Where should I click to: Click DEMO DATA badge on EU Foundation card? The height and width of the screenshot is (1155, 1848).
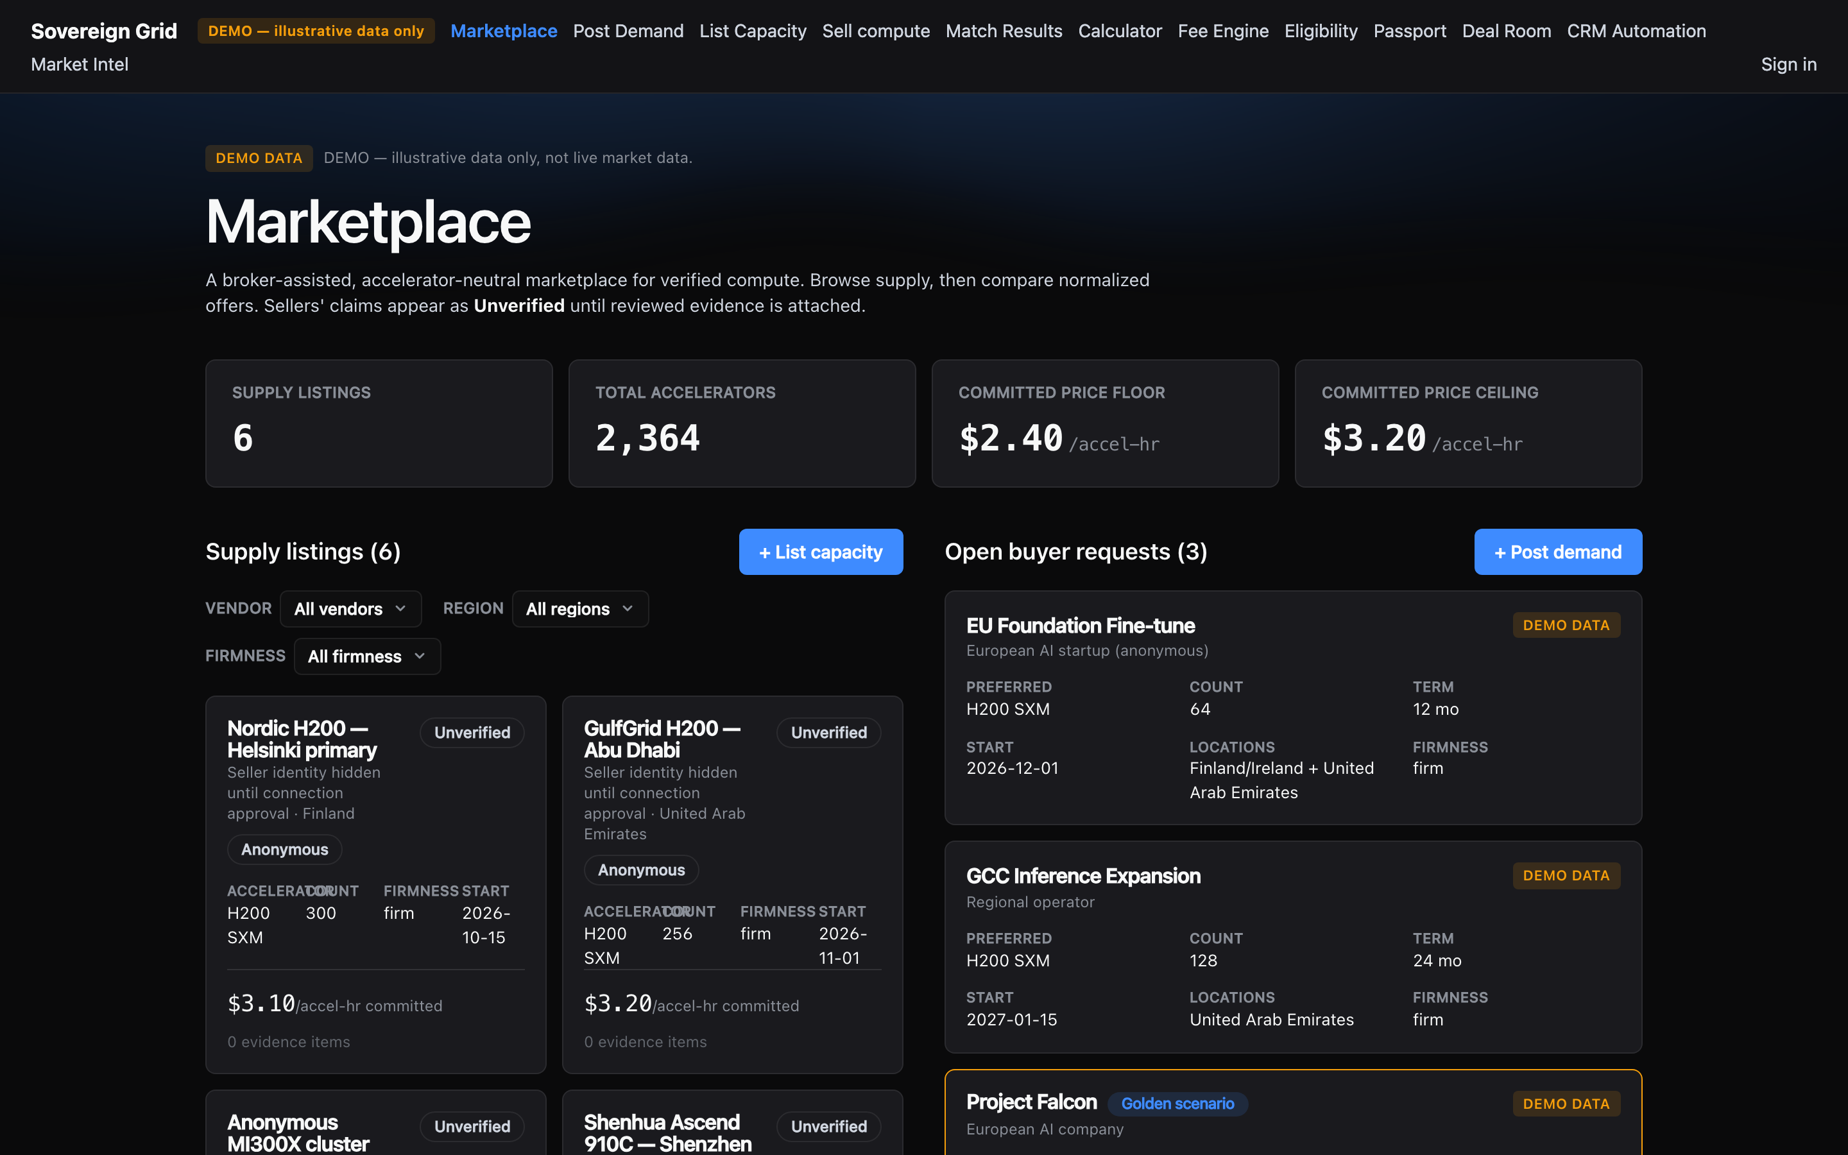click(1566, 625)
